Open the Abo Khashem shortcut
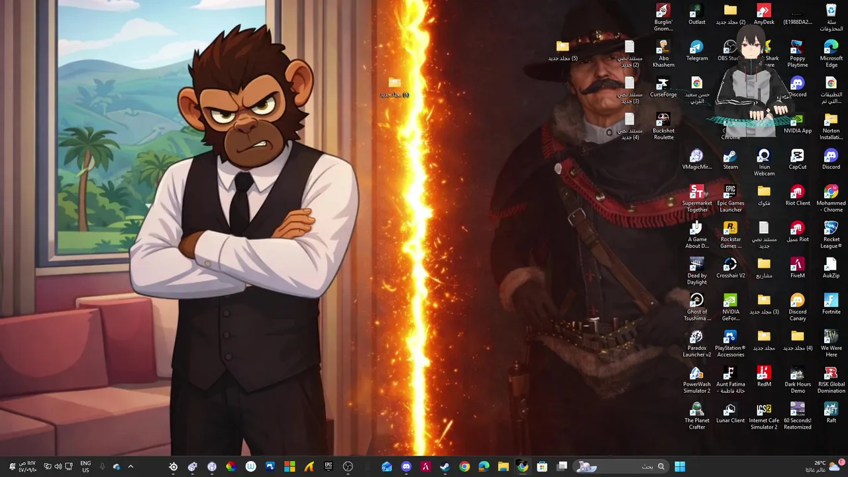This screenshot has width=848, height=477. tap(663, 54)
